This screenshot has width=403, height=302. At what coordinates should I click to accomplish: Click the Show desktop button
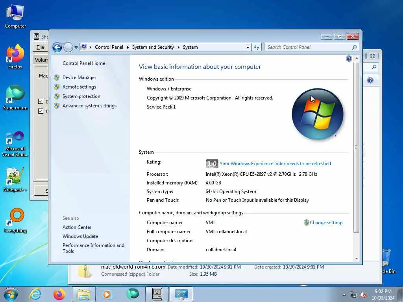400,294
